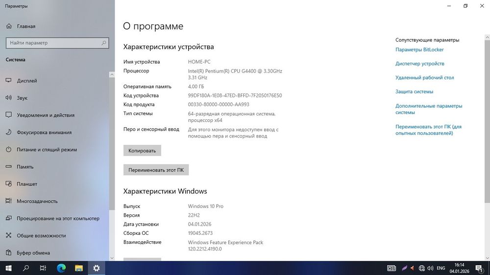Launch Microsoft Edge from taskbar

[61, 268]
